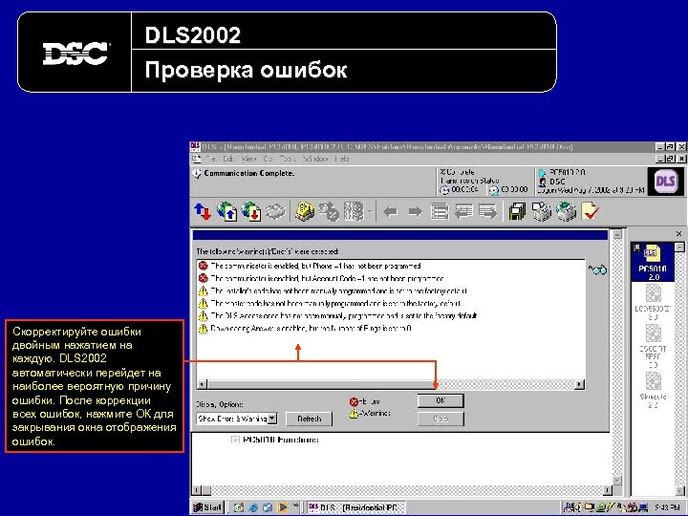This screenshot has width=688, height=516.
Task: Open the dropdown arrow next to the grayed toolbar icon
Action: point(370,212)
